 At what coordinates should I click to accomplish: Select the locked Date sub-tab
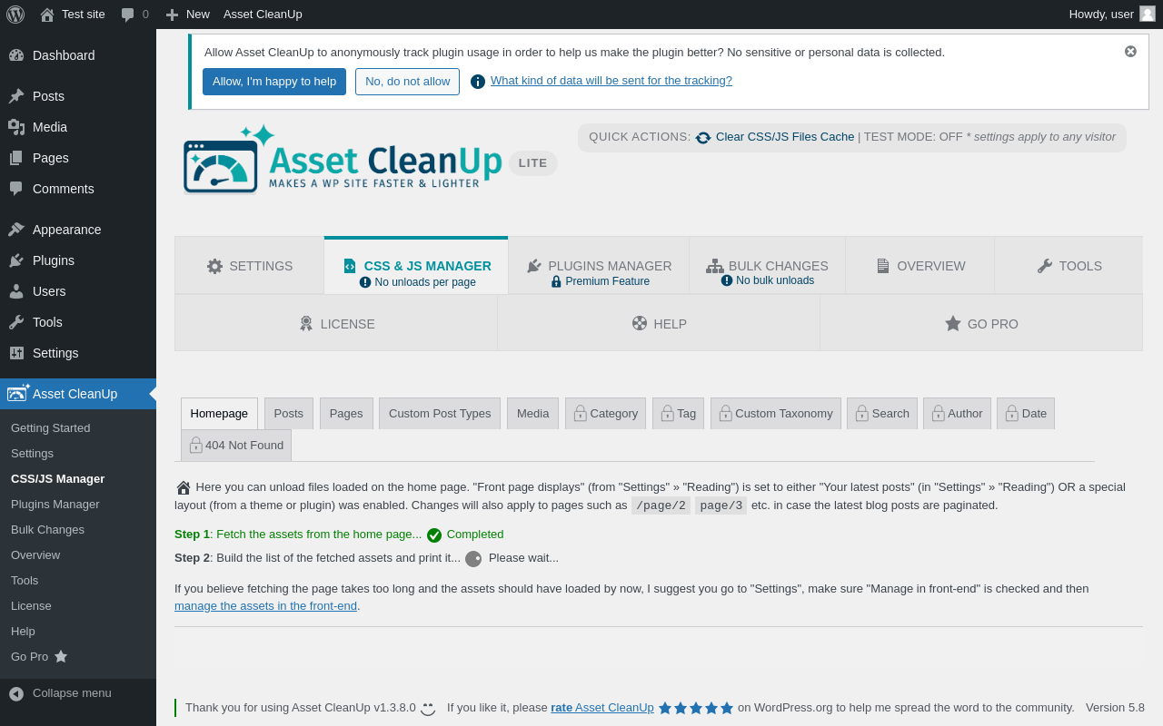1026,414
